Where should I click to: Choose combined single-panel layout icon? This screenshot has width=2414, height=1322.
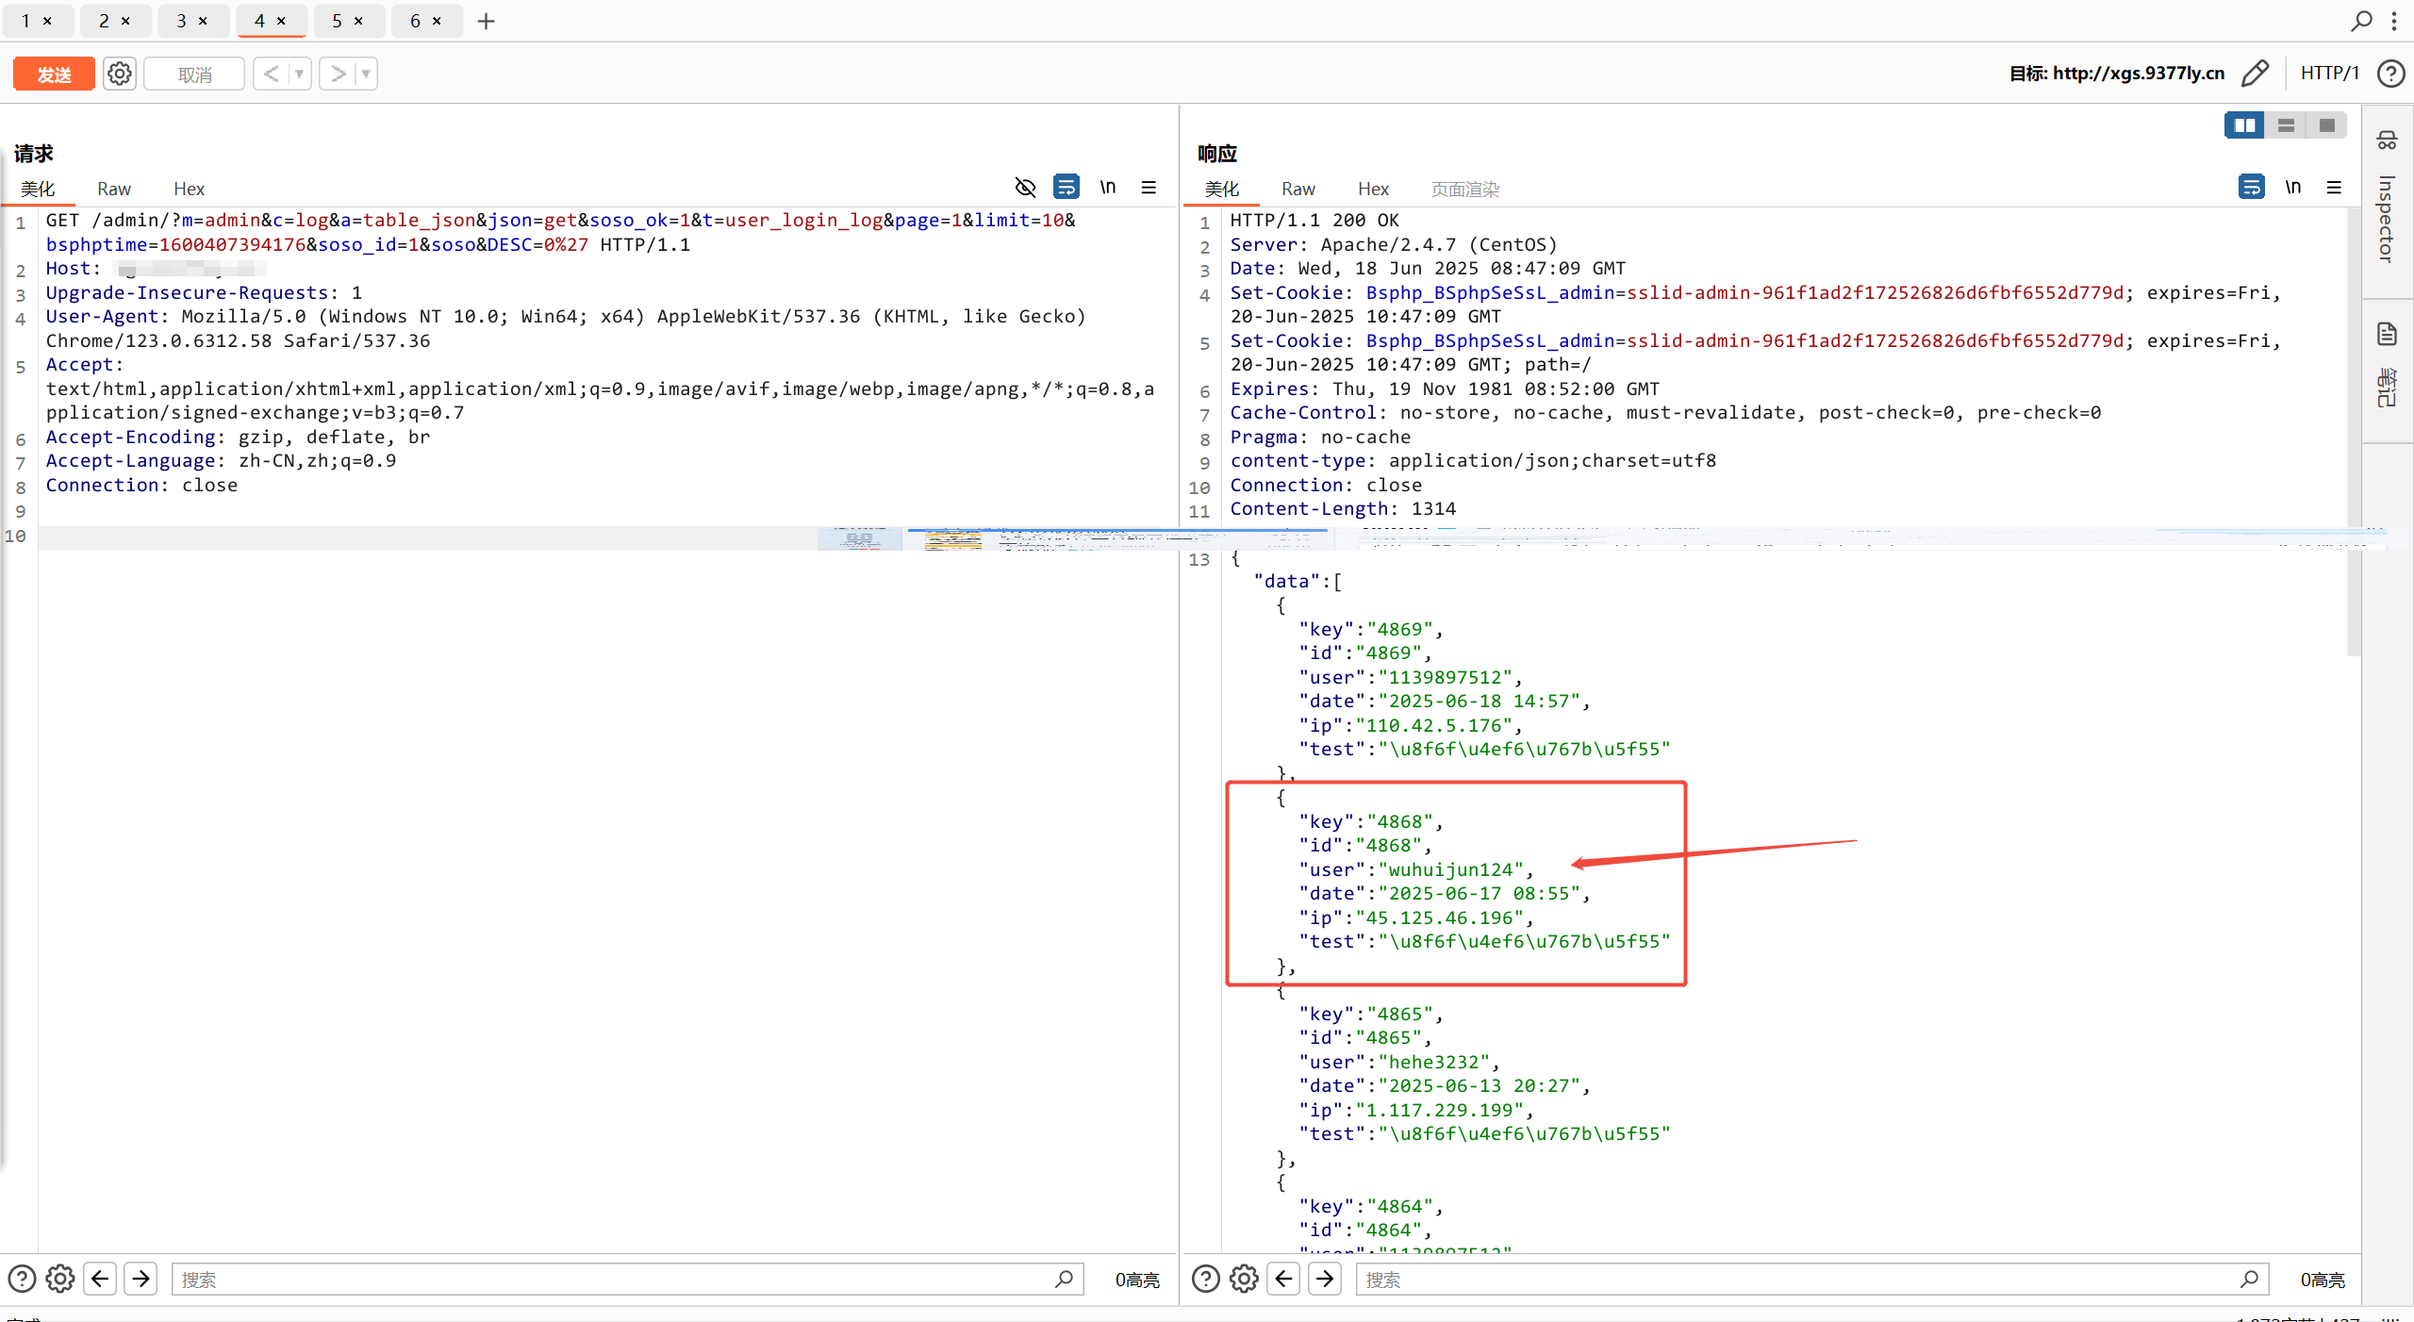2326,124
